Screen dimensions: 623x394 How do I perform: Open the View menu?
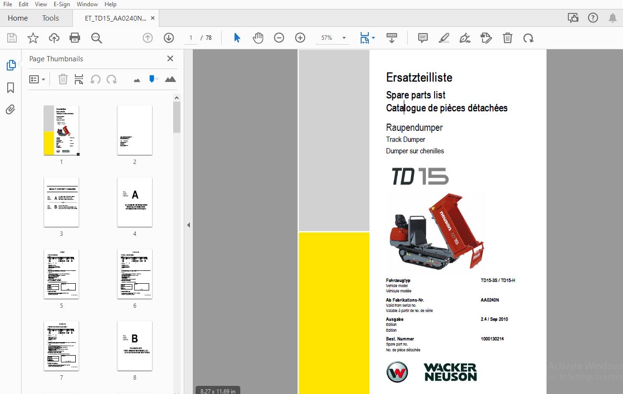click(x=41, y=4)
